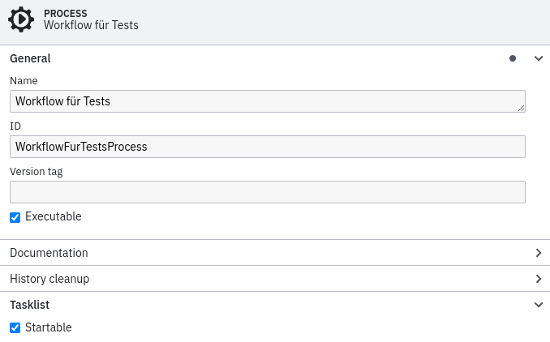This screenshot has height=342, width=550.
Task: Uncheck the Executable checkbox
Action: [15, 217]
